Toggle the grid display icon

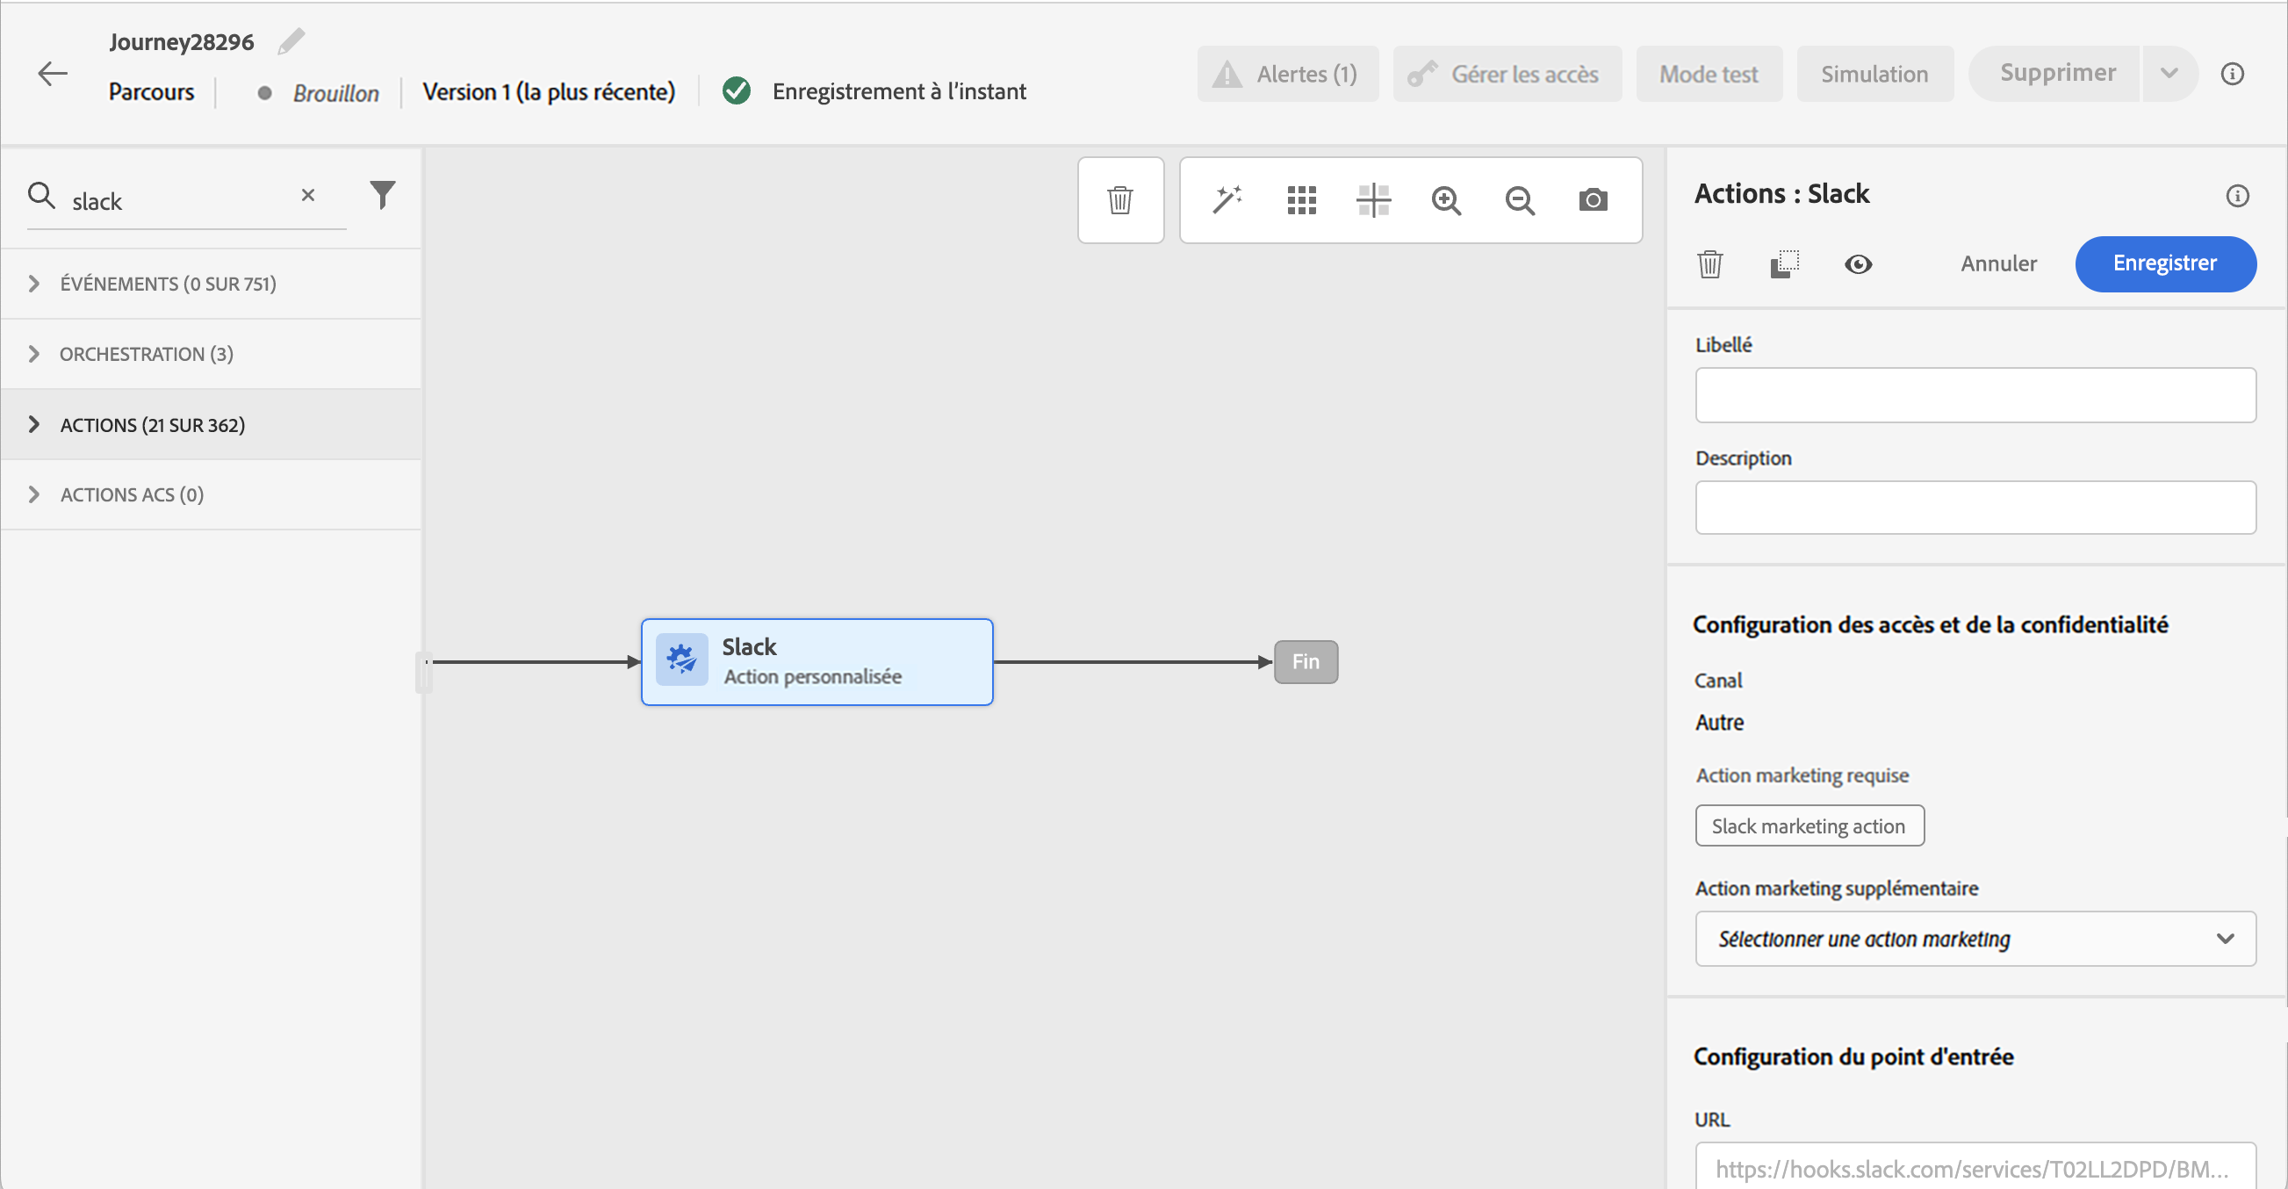pyautogui.click(x=1301, y=200)
